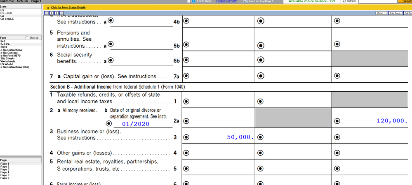412x185 pixels.
Task: Click the Search button
Action: click(x=405, y=1)
